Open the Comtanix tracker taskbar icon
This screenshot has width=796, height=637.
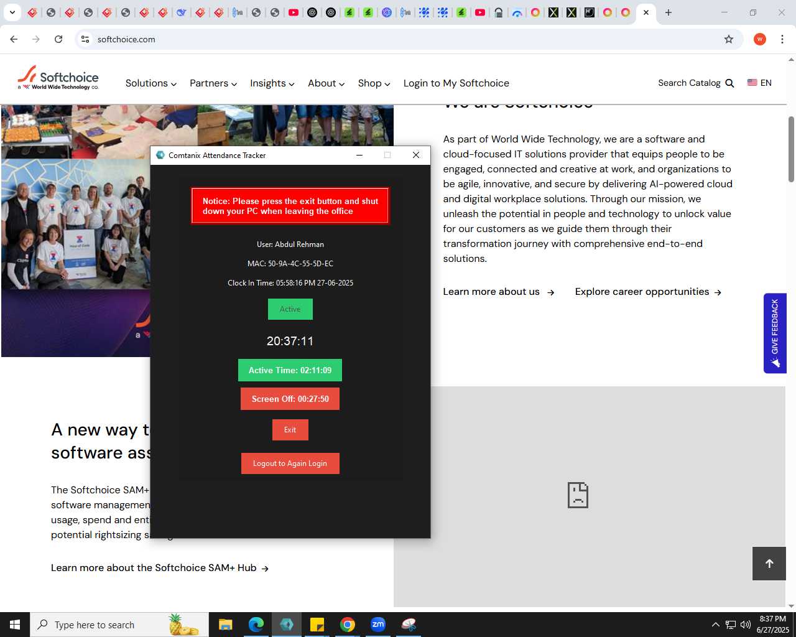tap(287, 625)
